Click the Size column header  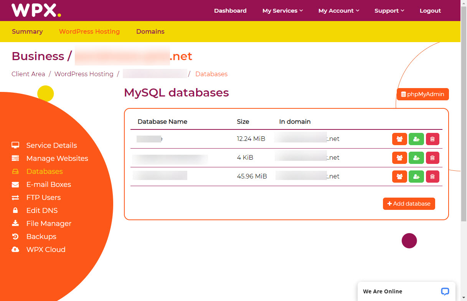tap(243, 121)
